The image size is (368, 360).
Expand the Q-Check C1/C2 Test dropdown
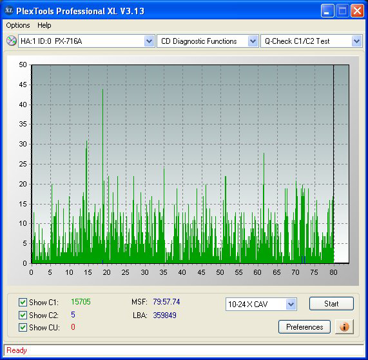311,41
